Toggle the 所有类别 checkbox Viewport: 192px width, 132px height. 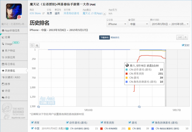point(102,122)
